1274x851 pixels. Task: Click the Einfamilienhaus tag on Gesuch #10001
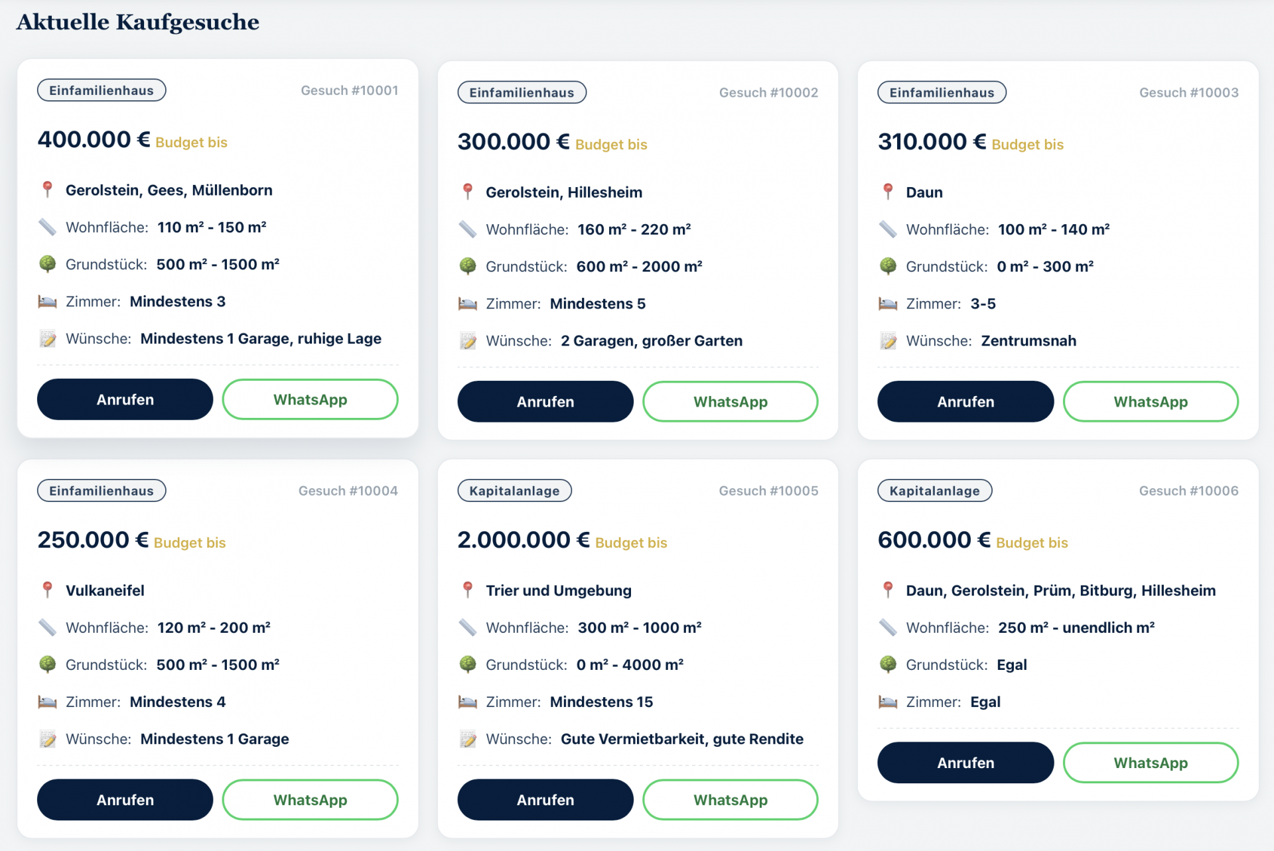point(102,90)
